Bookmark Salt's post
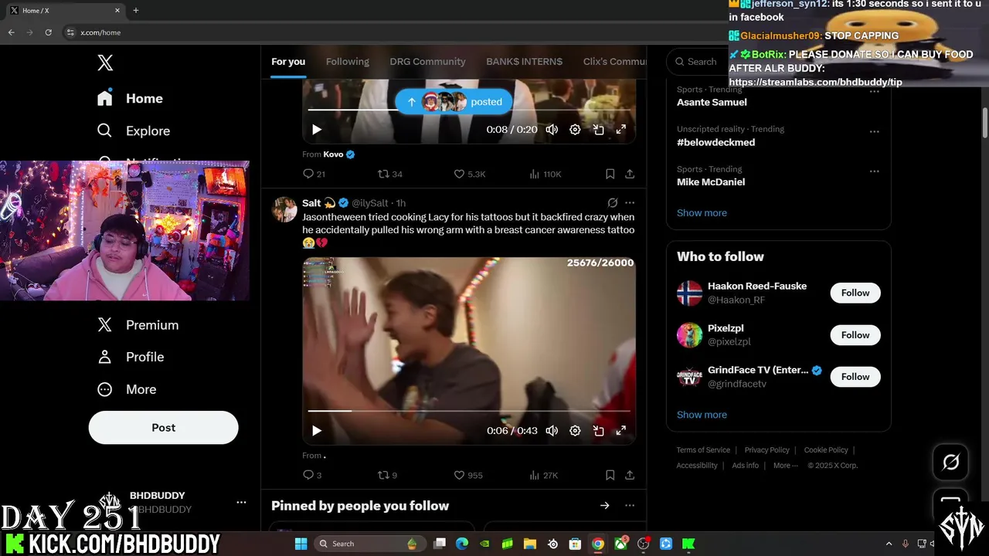989x556 pixels. pos(610,475)
